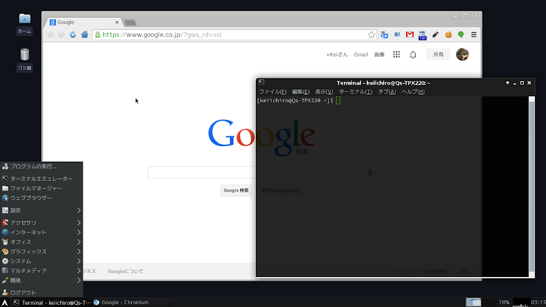
Task: Click the 78% battery indicator in the panel
Action: point(504,302)
